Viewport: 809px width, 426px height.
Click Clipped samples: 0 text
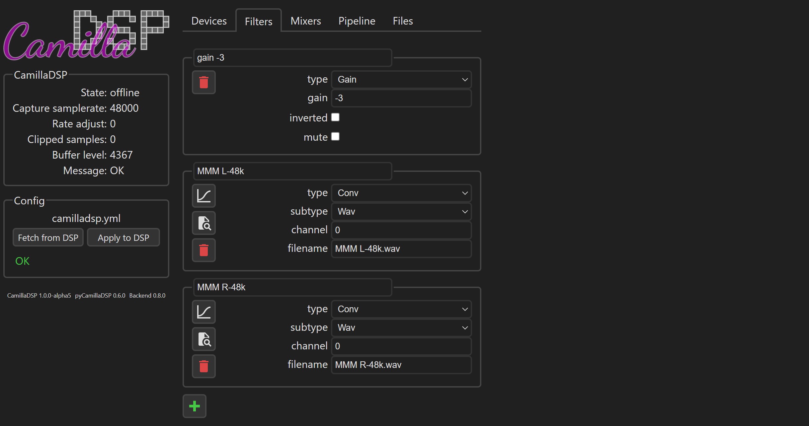(x=71, y=139)
